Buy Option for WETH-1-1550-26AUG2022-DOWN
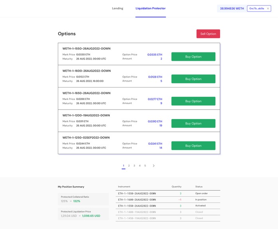The image size is (278, 229). pyautogui.click(x=193, y=56)
